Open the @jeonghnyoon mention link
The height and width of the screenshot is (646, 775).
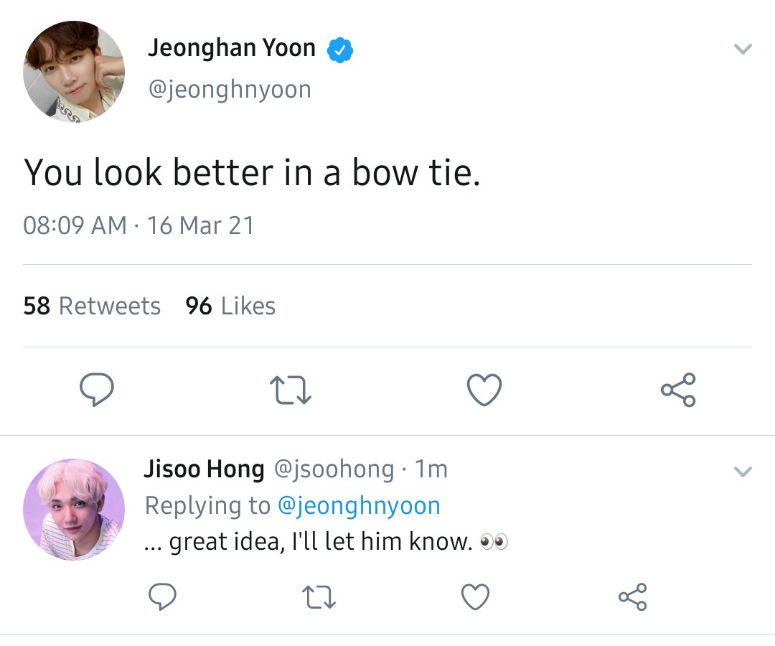click(360, 505)
